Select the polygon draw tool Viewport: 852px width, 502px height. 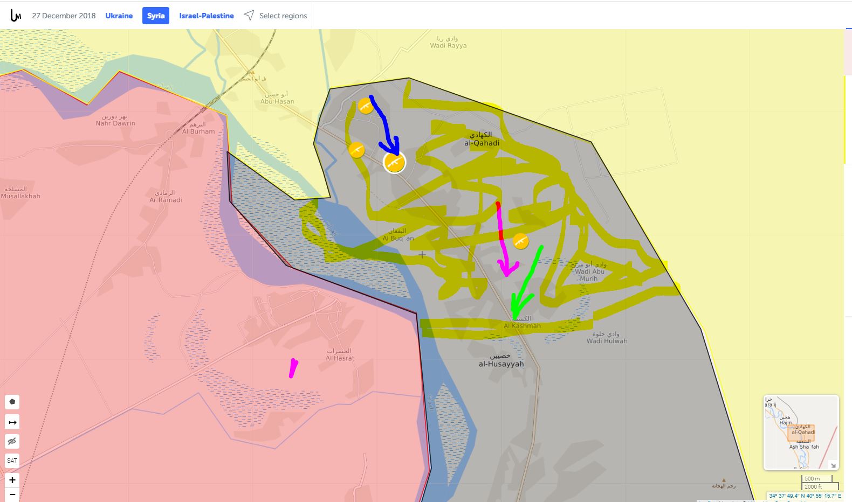pos(12,402)
